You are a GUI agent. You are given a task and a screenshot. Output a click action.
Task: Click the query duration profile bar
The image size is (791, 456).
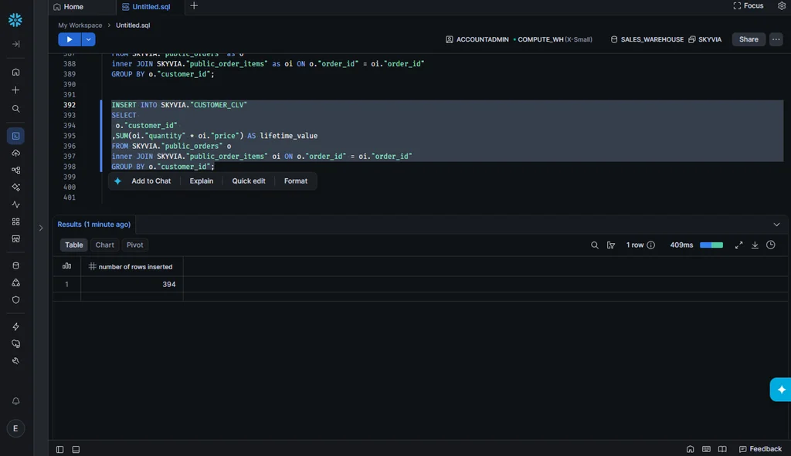pos(711,245)
